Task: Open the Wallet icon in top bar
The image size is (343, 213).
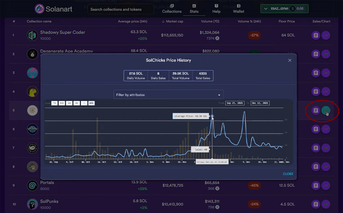Action: tap(238, 7)
